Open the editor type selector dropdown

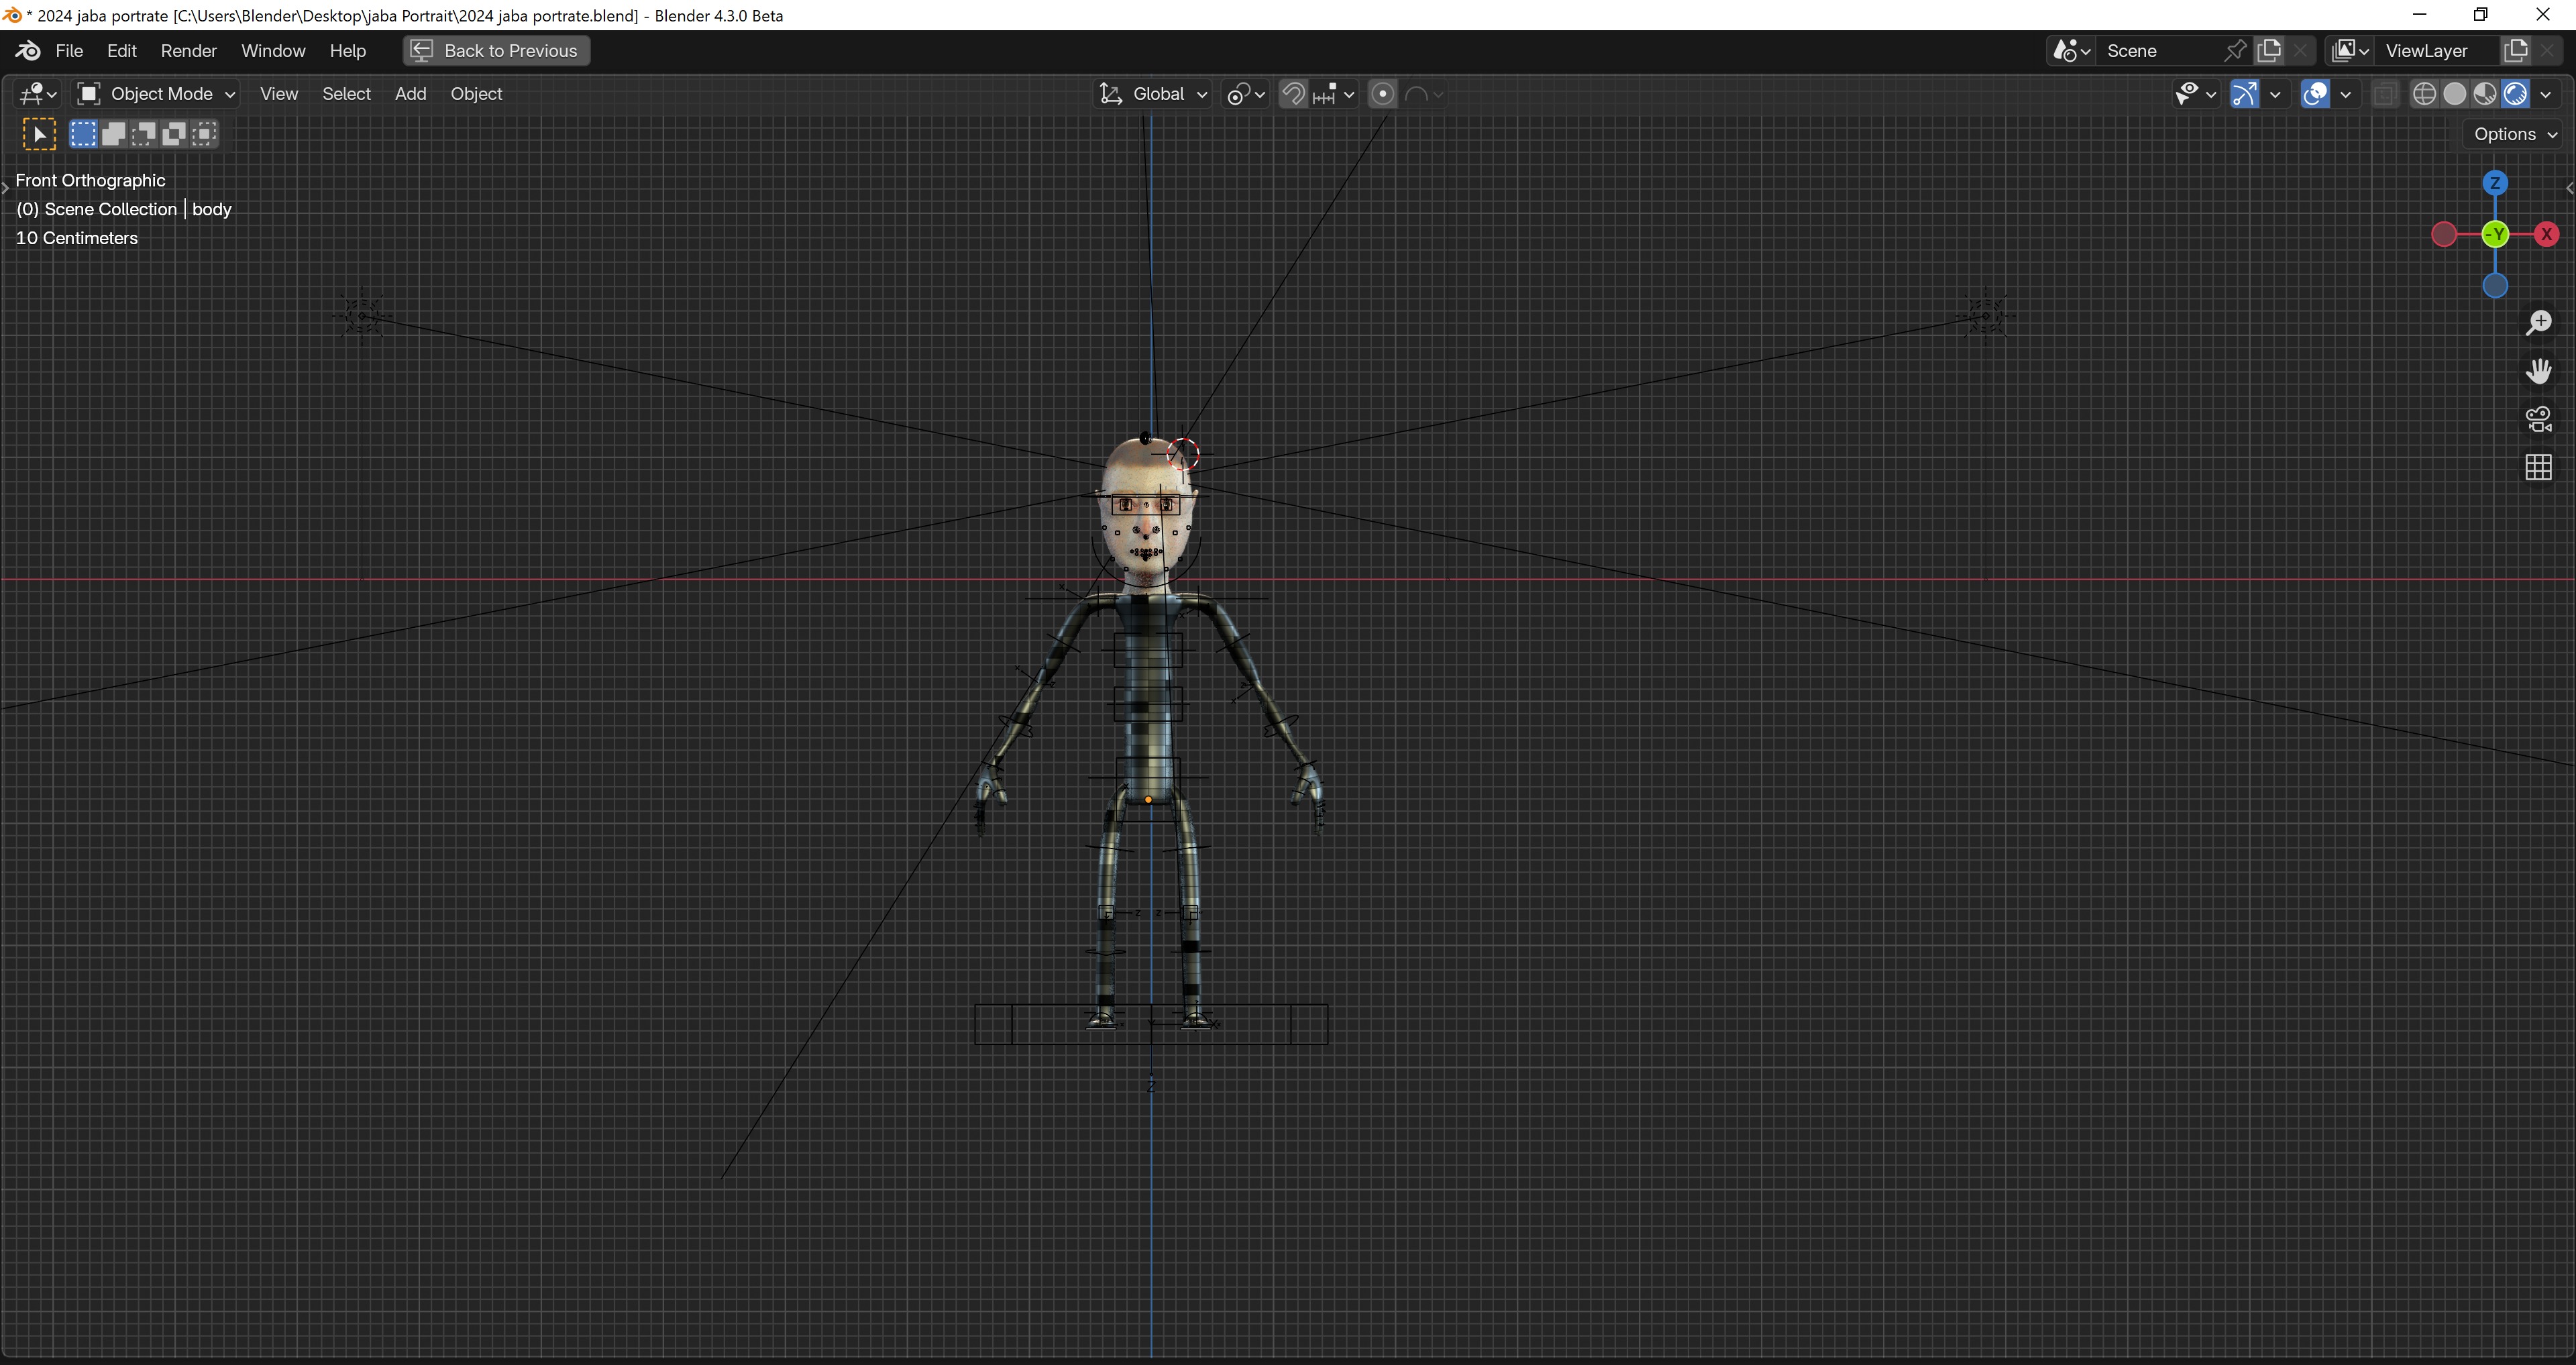pyautogui.click(x=39, y=94)
